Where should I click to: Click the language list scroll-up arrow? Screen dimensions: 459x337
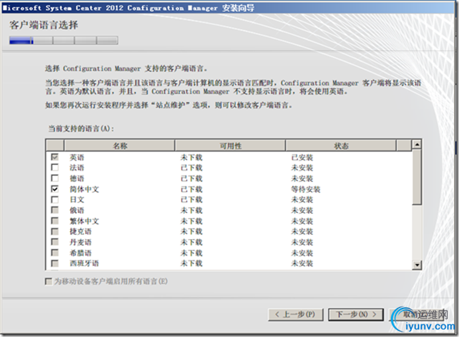[x=417, y=144]
